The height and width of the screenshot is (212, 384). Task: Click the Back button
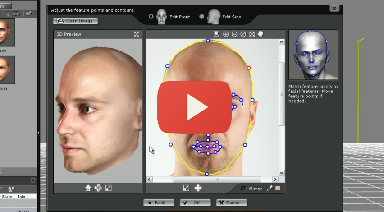pyautogui.click(x=159, y=203)
